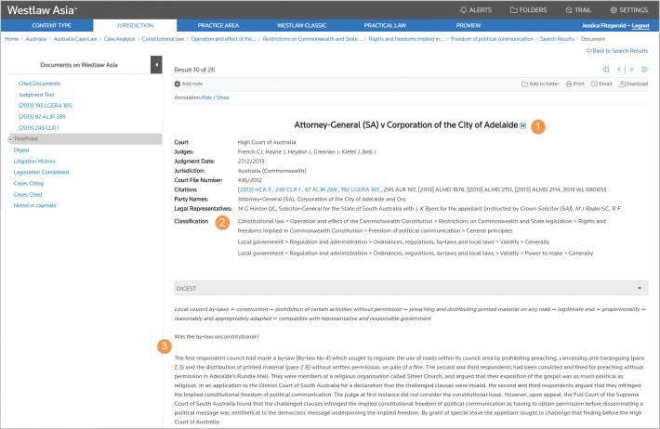Click Freedom of political communication breadcrumb
The height and width of the screenshot is (429, 660).
click(492, 39)
